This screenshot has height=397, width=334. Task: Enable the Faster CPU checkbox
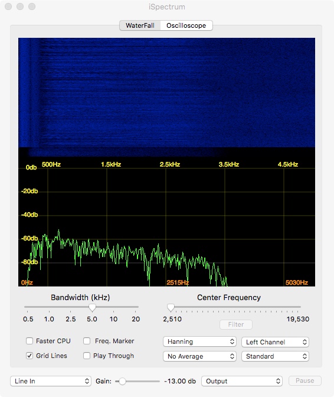30,341
